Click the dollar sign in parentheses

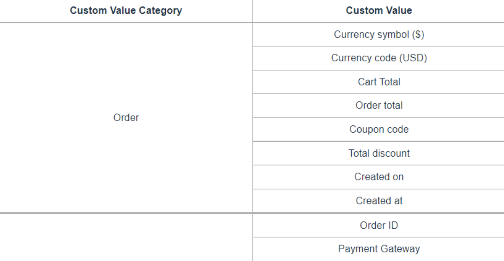click(x=418, y=34)
